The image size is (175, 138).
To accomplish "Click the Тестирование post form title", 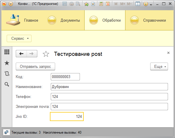I will (78, 54).
